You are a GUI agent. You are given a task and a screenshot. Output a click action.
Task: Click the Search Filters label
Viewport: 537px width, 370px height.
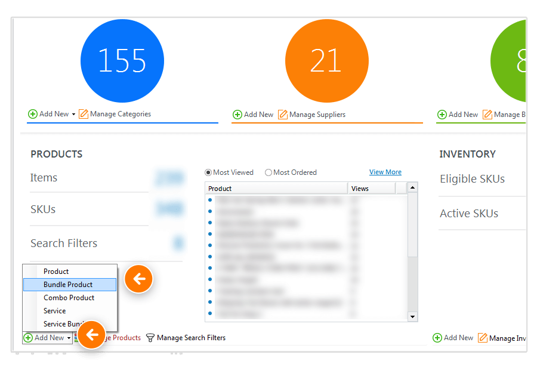[64, 243]
